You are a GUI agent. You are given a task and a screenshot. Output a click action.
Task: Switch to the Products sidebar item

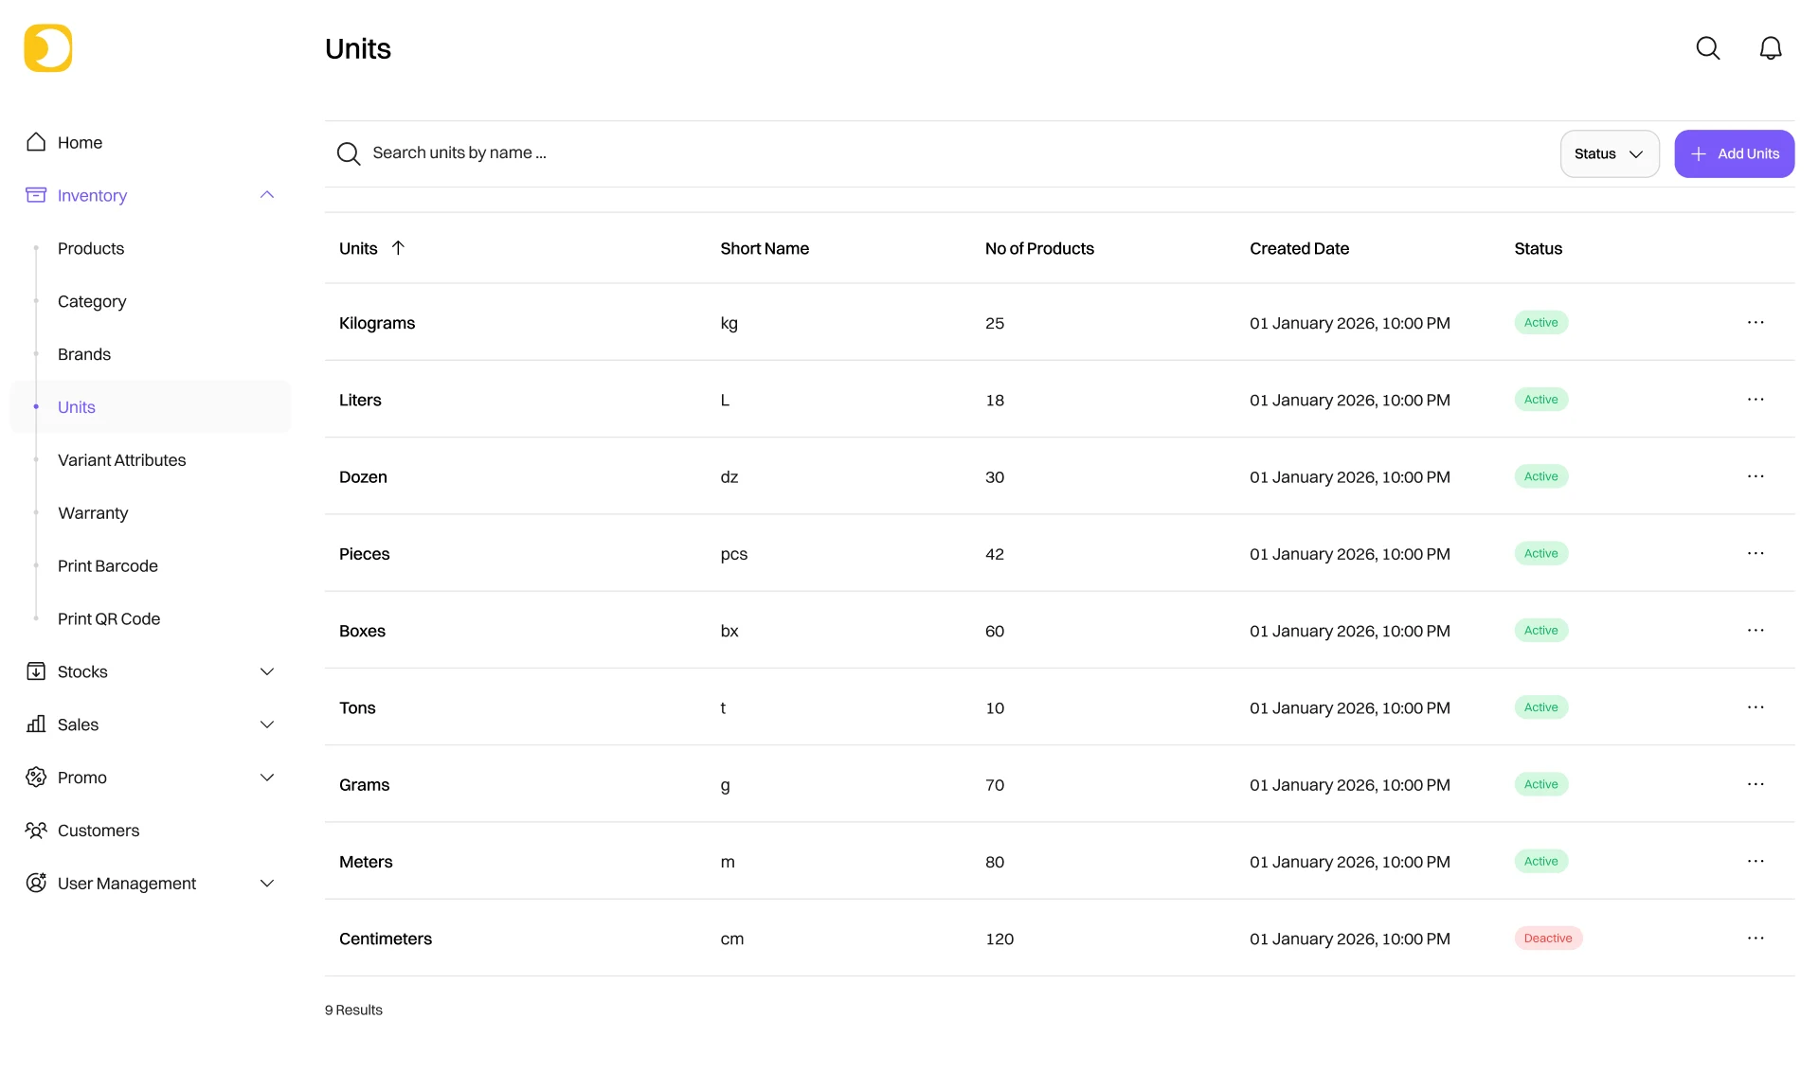91,248
